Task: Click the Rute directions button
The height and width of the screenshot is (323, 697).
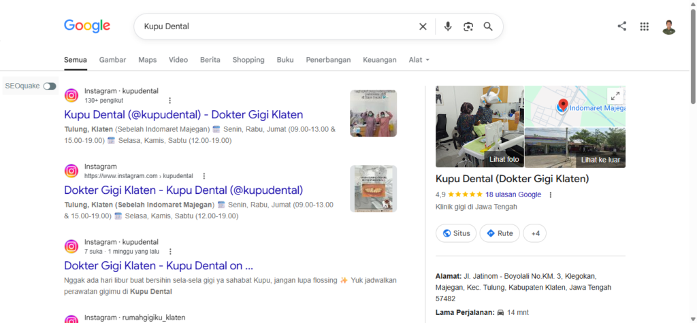Action: click(500, 233)
